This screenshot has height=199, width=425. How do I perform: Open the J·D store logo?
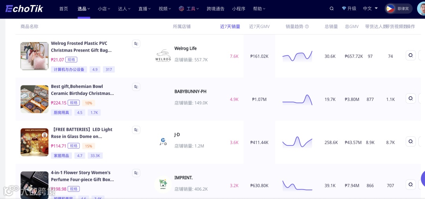click(163, 141)
